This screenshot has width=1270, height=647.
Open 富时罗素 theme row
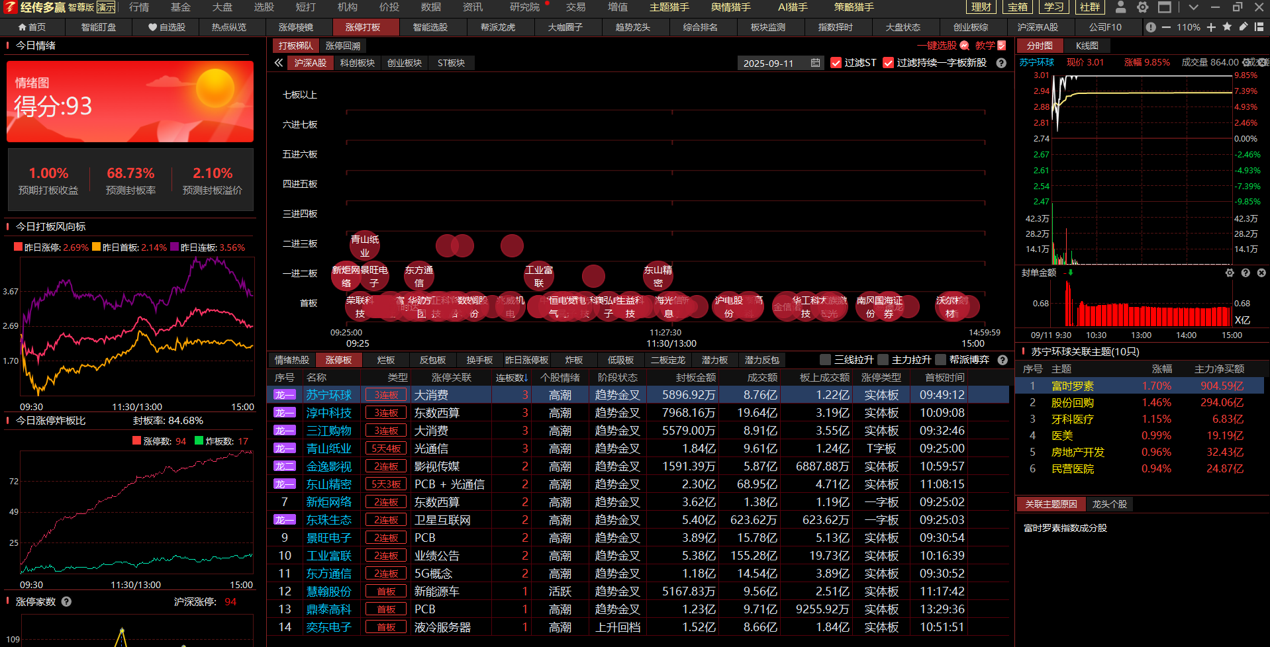1140,386
